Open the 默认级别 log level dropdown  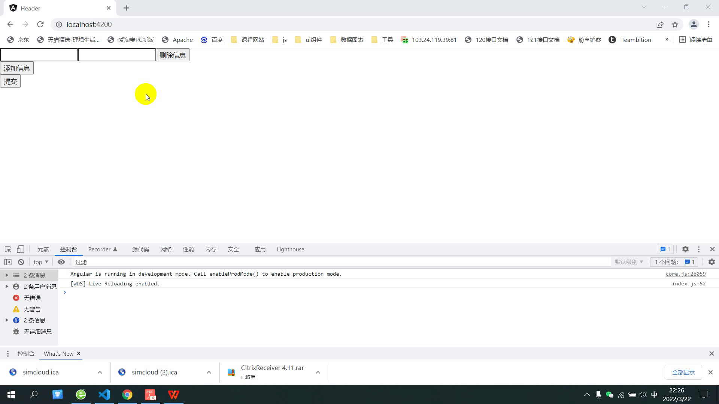(629, 262)
